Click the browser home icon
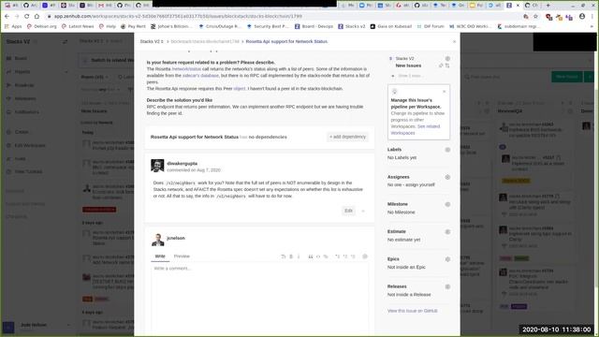The height and width of the screenshot is (337, 599). coord(37,17)
